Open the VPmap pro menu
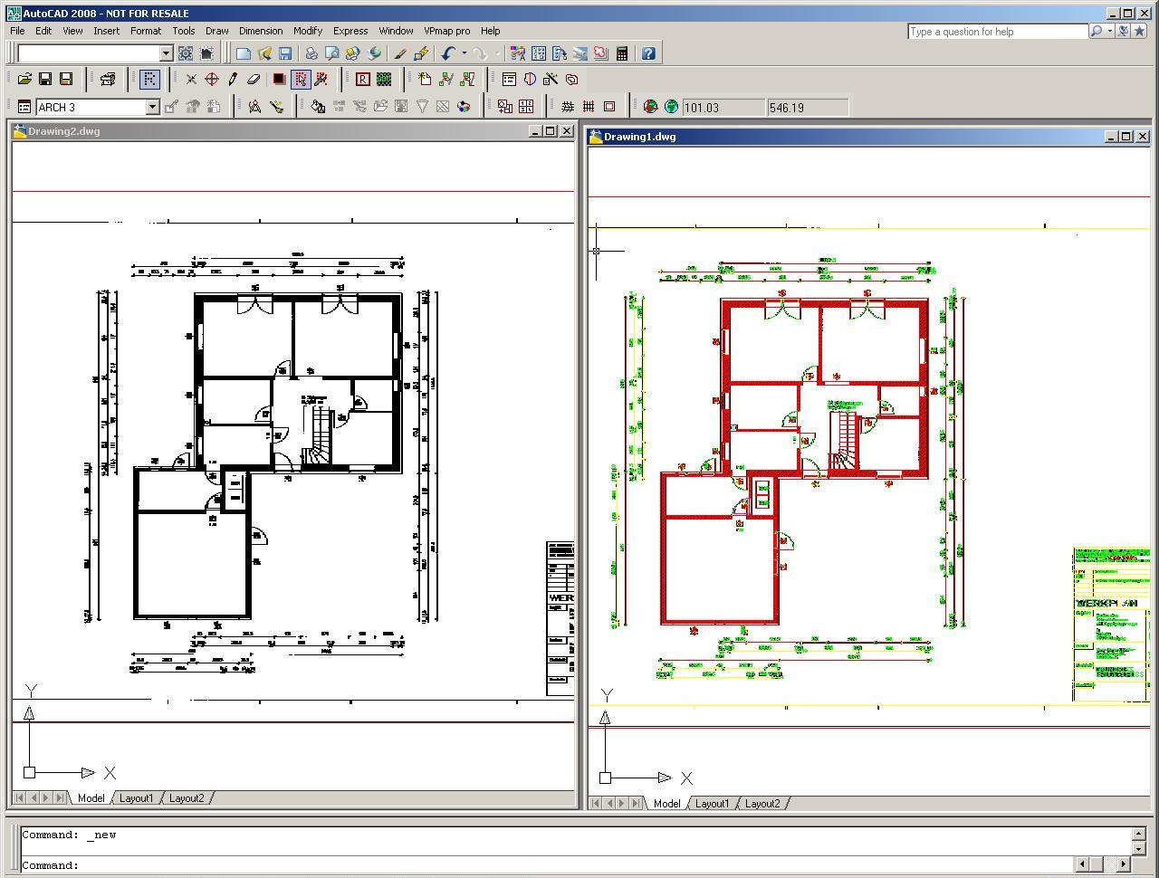 [447, 30]
